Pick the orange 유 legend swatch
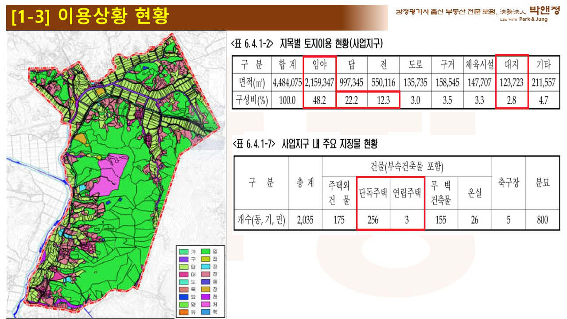This screenshot has height=319, width=567. click(183, 313)
